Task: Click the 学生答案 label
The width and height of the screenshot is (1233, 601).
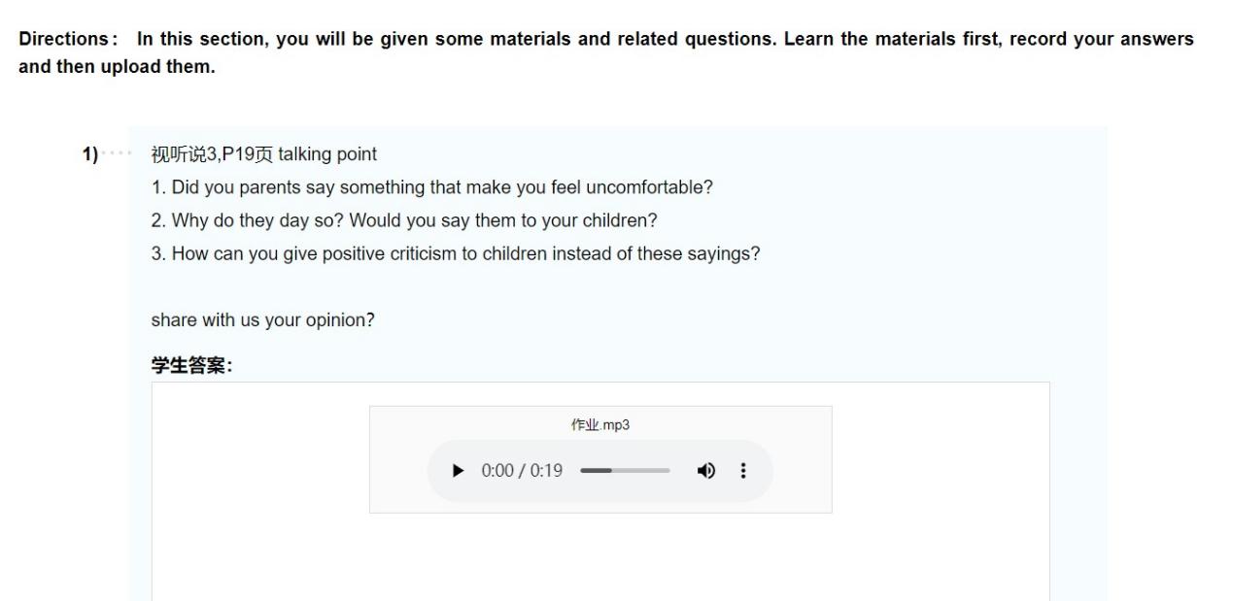Action: click(191, 366)
